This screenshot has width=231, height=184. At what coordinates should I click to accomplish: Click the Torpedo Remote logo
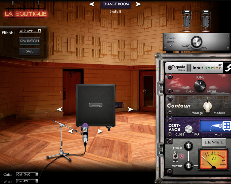tap(179, 68)
